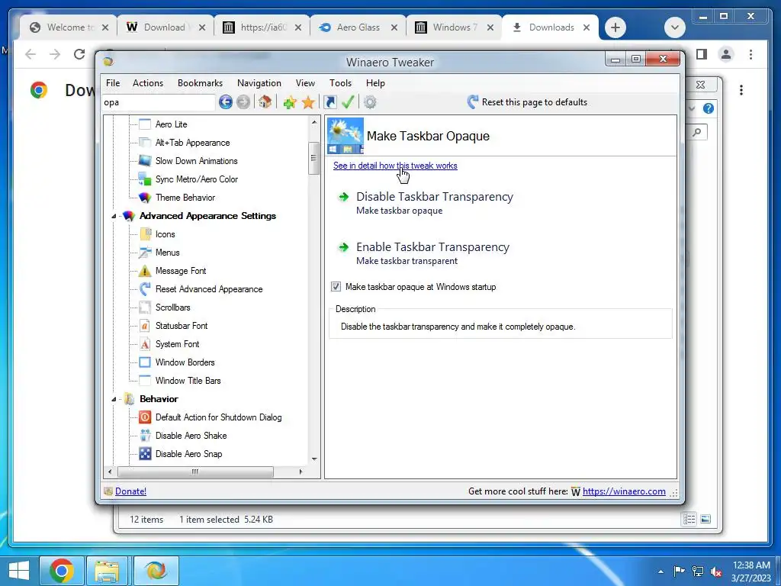Click the search box containing opa
This screenshot has height=586, width=781.
point(159,103)
